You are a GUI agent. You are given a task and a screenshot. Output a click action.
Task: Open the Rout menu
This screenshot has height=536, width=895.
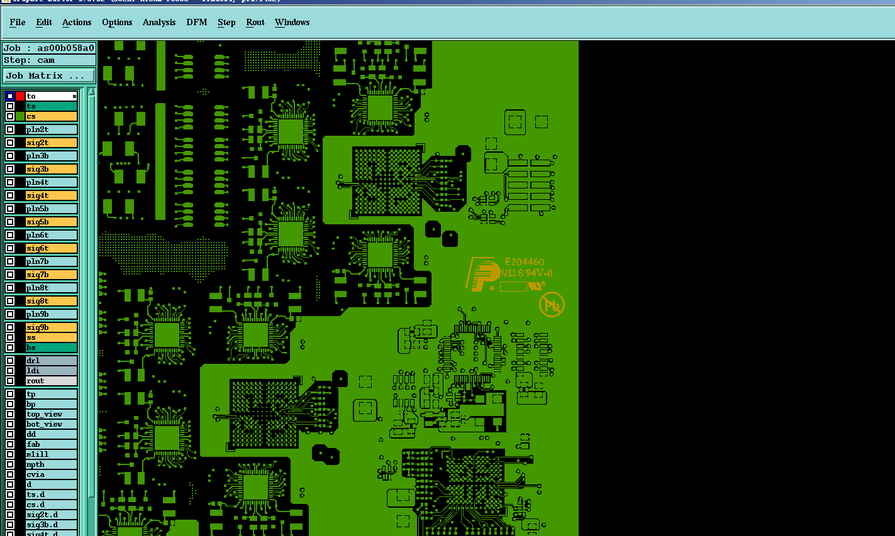point(255,22)
